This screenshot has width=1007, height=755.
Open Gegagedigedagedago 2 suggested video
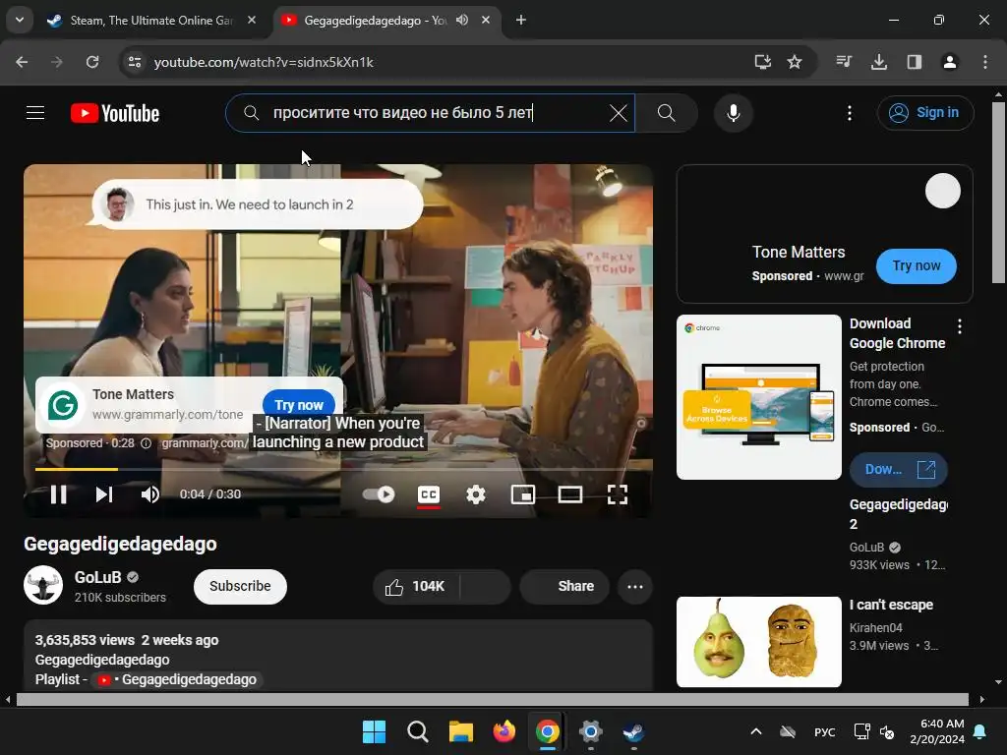898,513
